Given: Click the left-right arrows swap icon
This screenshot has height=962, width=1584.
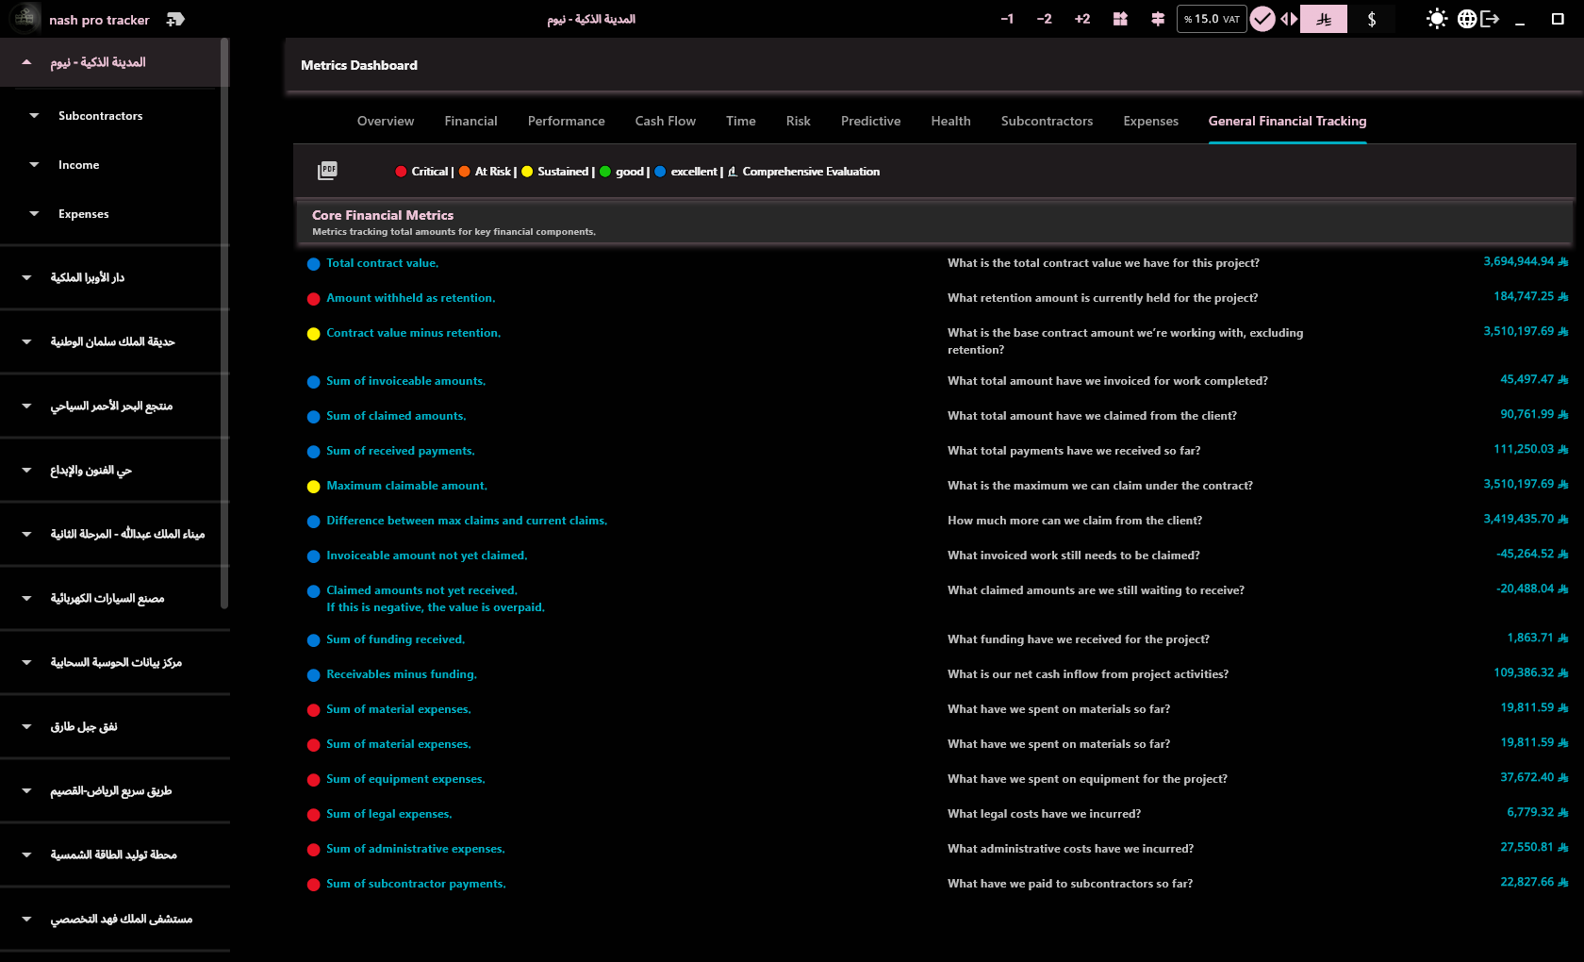Looking at the screenshot, I should pyautogui.click(x=1288, y=19).
